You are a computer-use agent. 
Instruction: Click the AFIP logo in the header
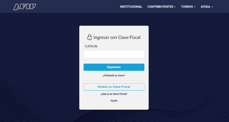(25, 7)
